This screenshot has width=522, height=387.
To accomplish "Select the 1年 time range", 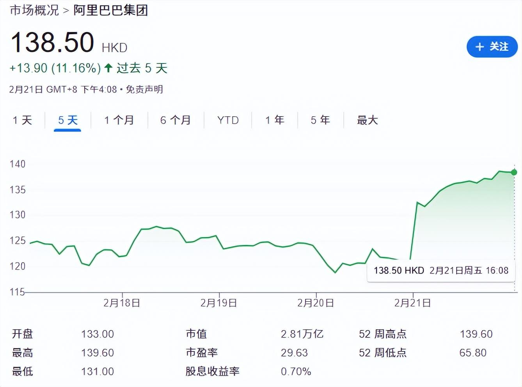I will coord(274,120).
